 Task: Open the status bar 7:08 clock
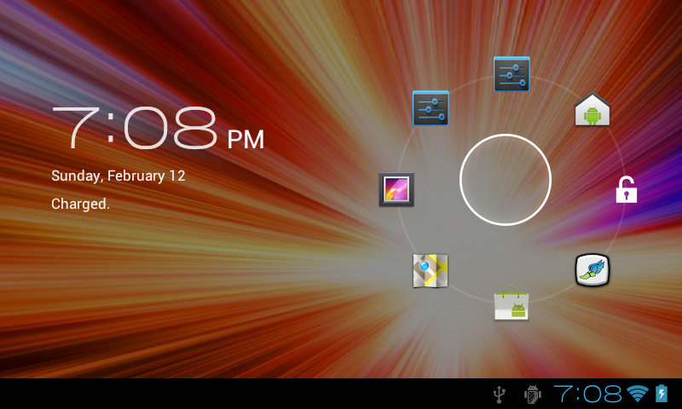tap(587, 394)
